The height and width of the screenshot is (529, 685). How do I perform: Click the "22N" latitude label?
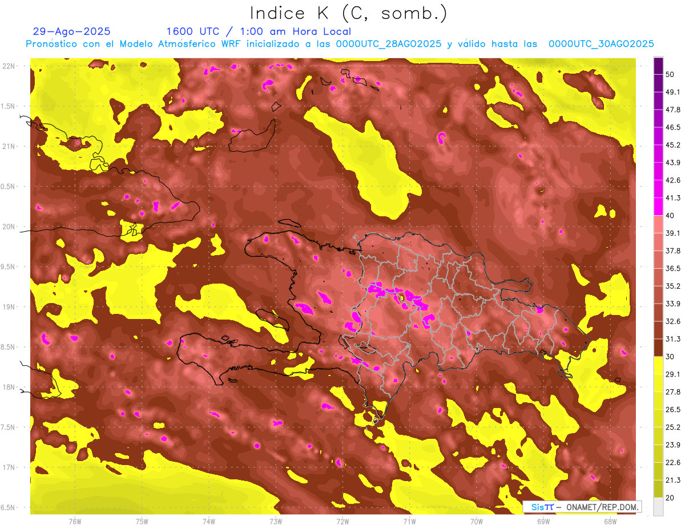[x=9, y=66]
